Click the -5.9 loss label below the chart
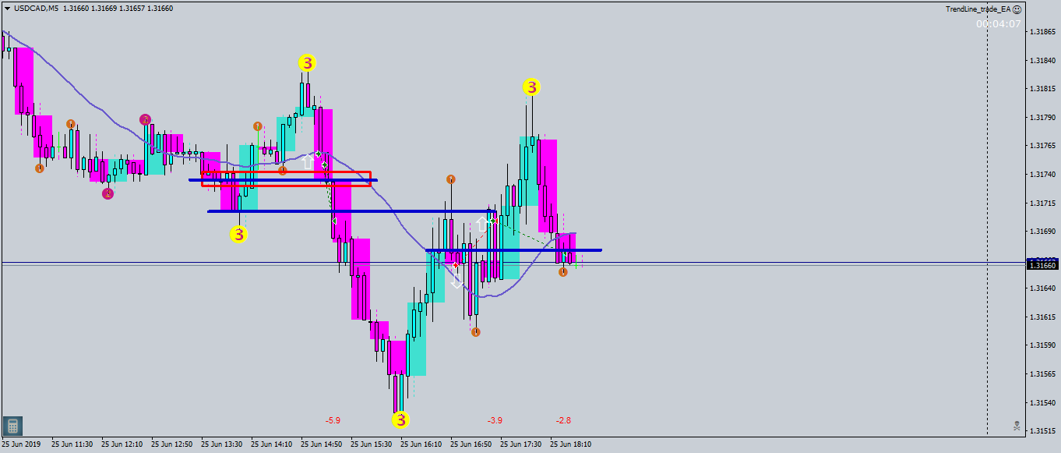 point(333,419)
